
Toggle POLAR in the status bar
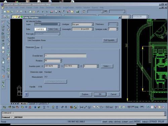pos(161,122)
